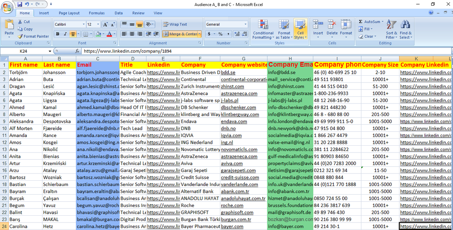The width and height of the screenshot is (453, 230).
Task: Open Cell Styles gallery
Action: [300, 29]
